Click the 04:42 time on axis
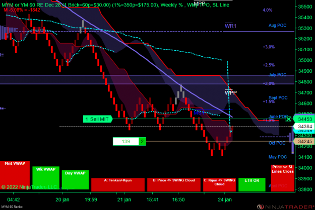 (14, 199)
